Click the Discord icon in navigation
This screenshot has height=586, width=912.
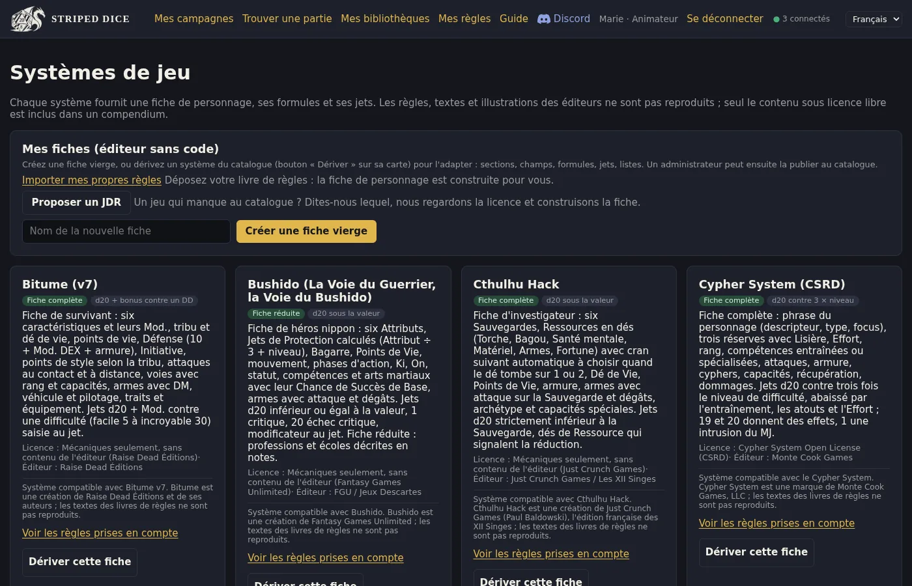pyautogui.click(x=543, y=19)
